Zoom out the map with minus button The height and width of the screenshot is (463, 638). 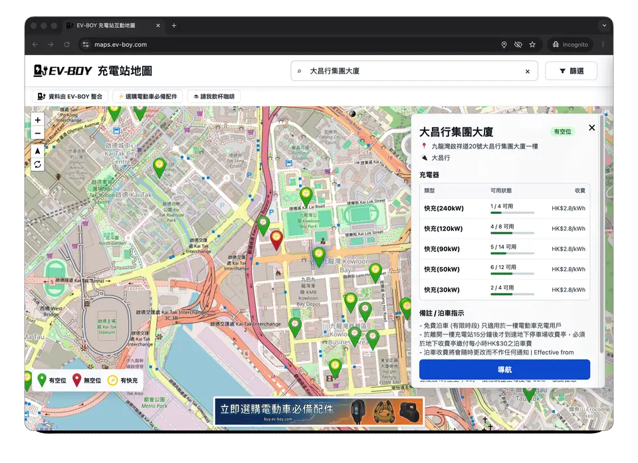point(37,133)
